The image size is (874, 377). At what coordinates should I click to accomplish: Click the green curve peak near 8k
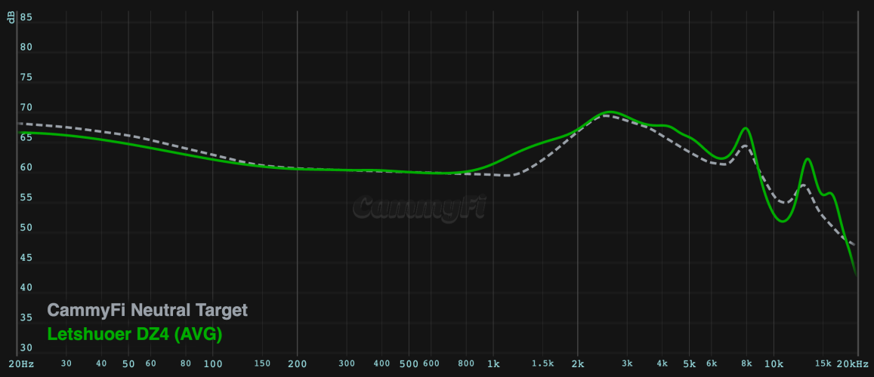pos(746,128)
